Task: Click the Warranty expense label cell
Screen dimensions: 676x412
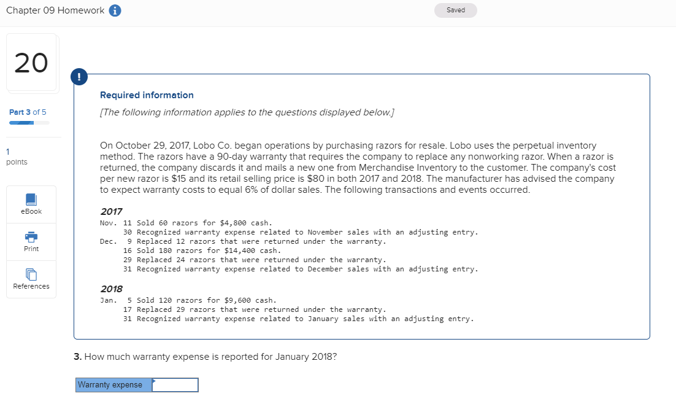Action: coord(114,385)
